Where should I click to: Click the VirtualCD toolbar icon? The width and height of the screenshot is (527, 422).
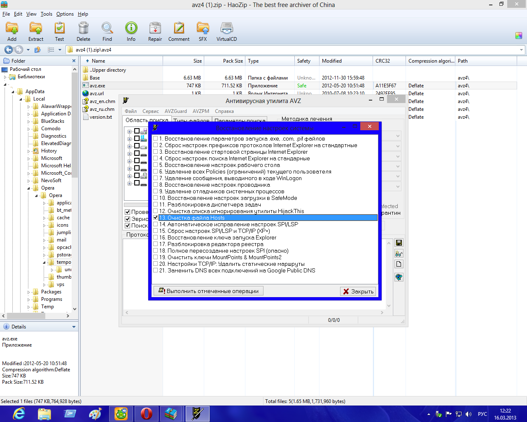226,32
